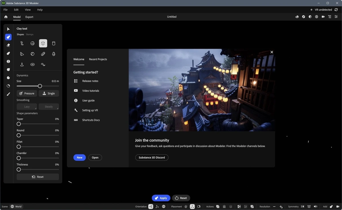Click the Round slider handle

tap(19, 135)
